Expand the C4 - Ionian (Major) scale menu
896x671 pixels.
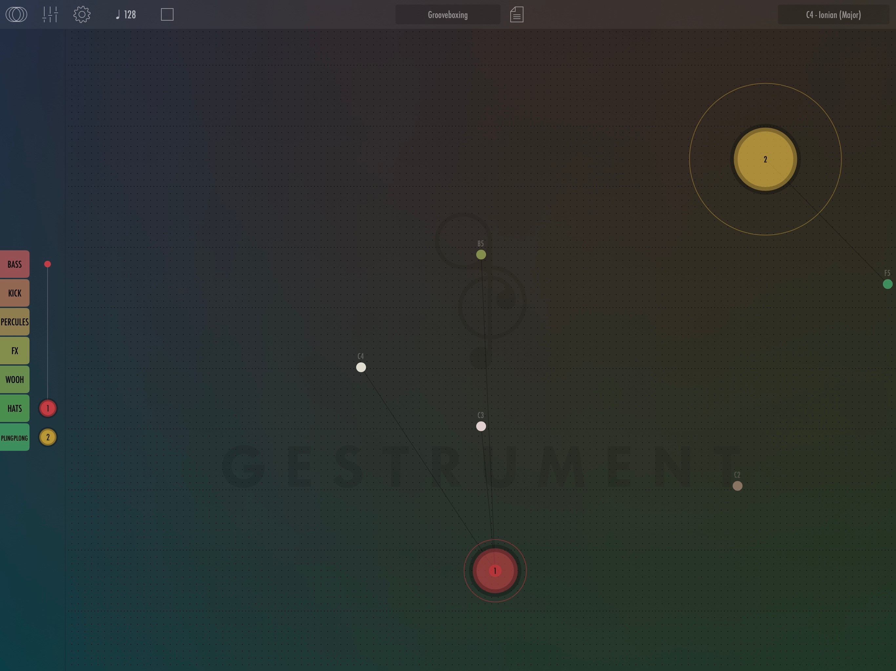click(x=833, y=15)
